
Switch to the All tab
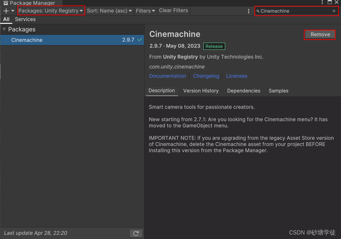pos(6,19)
